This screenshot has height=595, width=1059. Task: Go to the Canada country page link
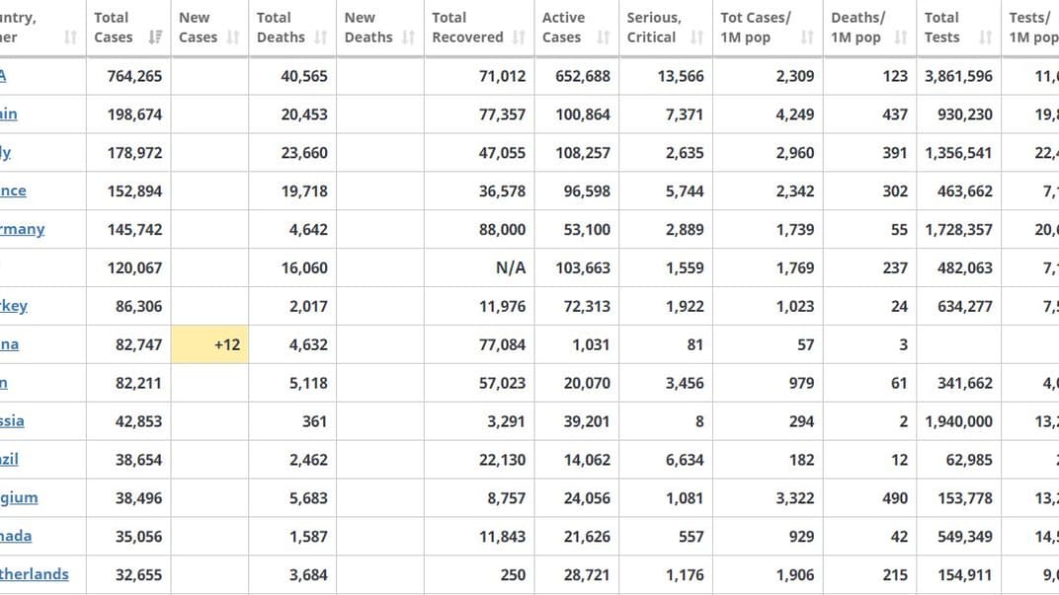[16, 536]
